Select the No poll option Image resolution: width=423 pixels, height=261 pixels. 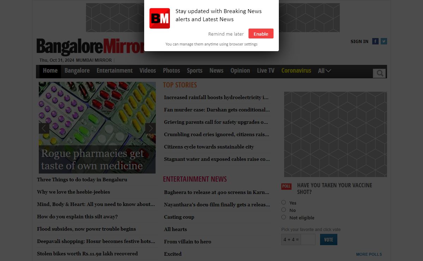click(283, 210)
